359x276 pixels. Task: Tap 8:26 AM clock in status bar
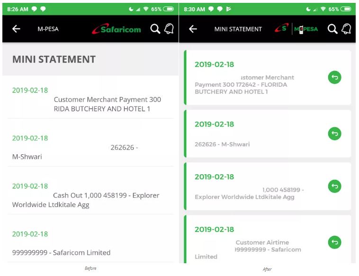coord(18,9)
